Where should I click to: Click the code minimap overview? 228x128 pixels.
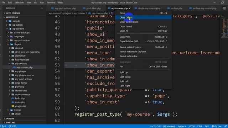tap(224, 26)
